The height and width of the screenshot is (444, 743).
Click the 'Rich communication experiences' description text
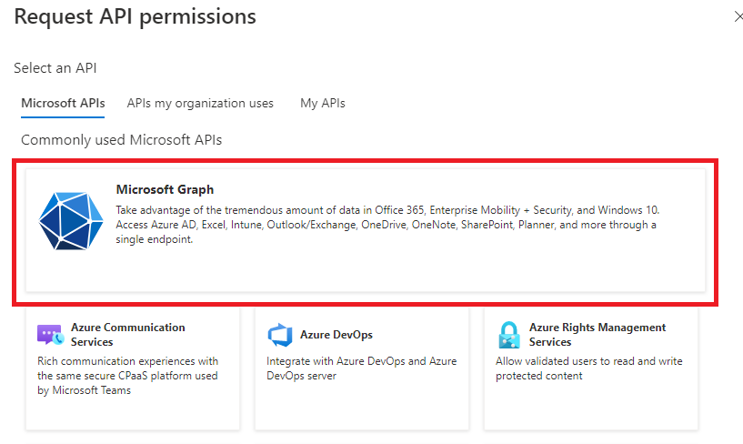tap(127, 376)
